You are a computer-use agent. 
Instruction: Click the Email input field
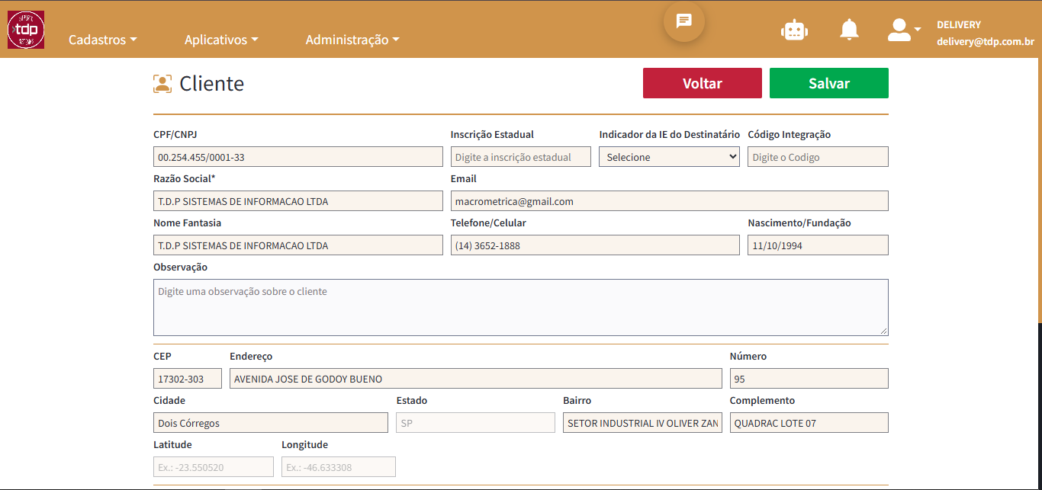670,201
